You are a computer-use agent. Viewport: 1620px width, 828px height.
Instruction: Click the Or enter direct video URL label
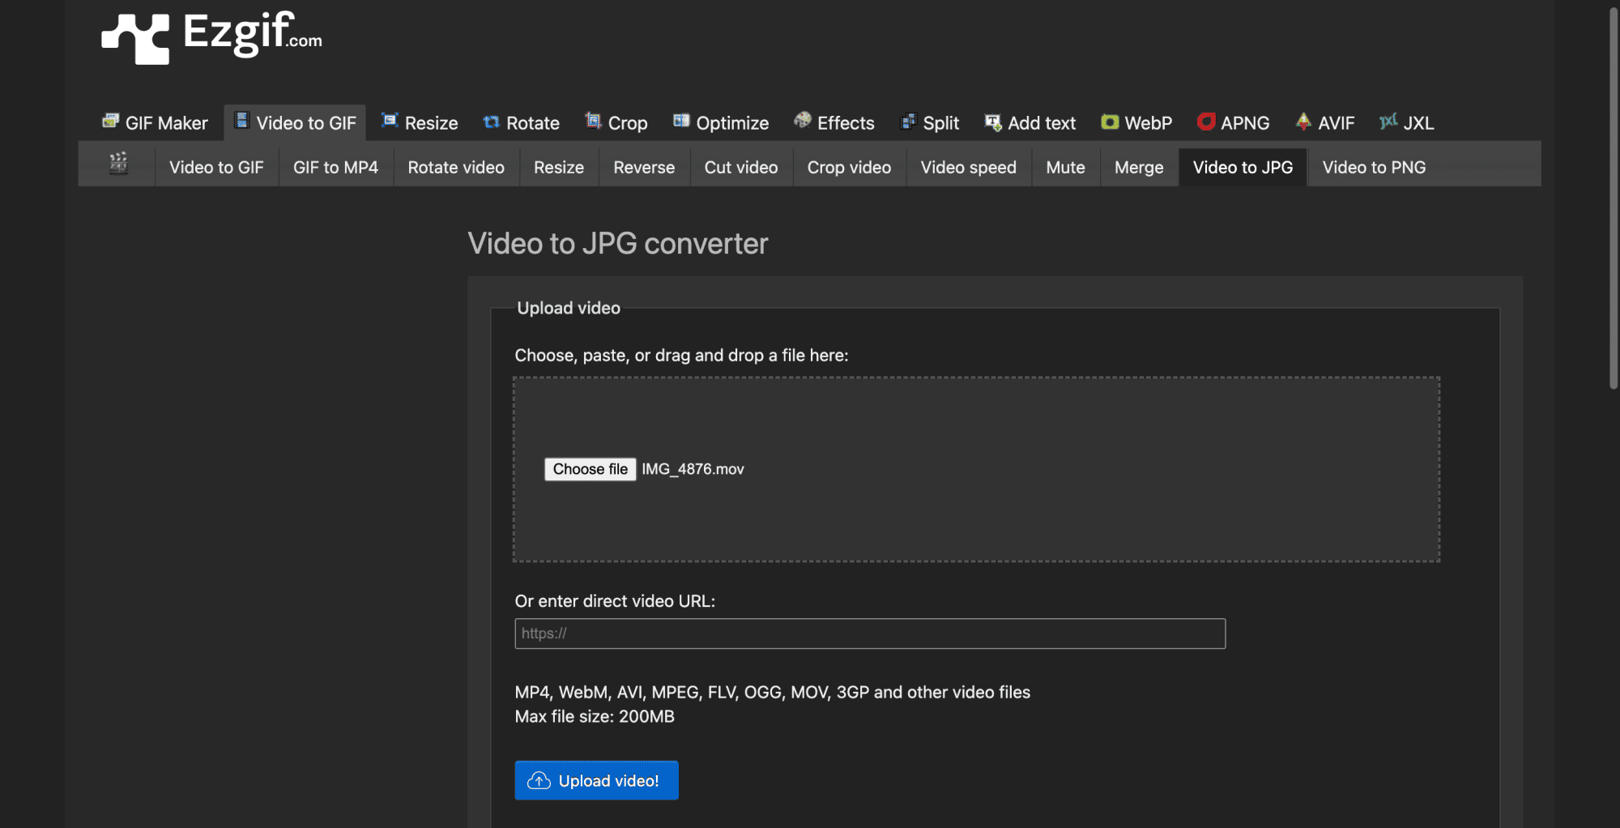[615, 601]
